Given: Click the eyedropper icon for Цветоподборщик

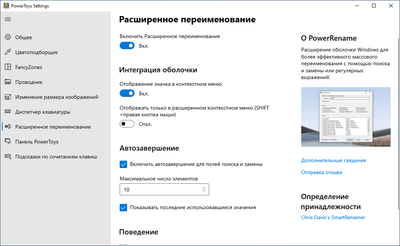Looking at the screenshot, I should [8, 52].
